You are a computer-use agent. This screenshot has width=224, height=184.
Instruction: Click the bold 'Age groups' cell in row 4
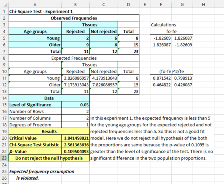coord(35,32)
